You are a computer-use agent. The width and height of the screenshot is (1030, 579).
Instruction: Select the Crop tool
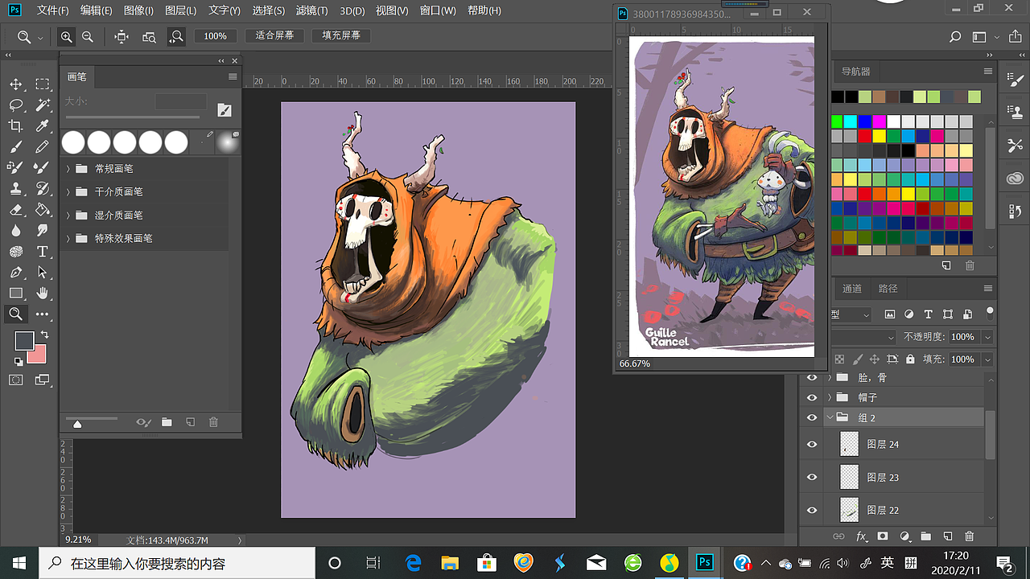click(15, 126)
